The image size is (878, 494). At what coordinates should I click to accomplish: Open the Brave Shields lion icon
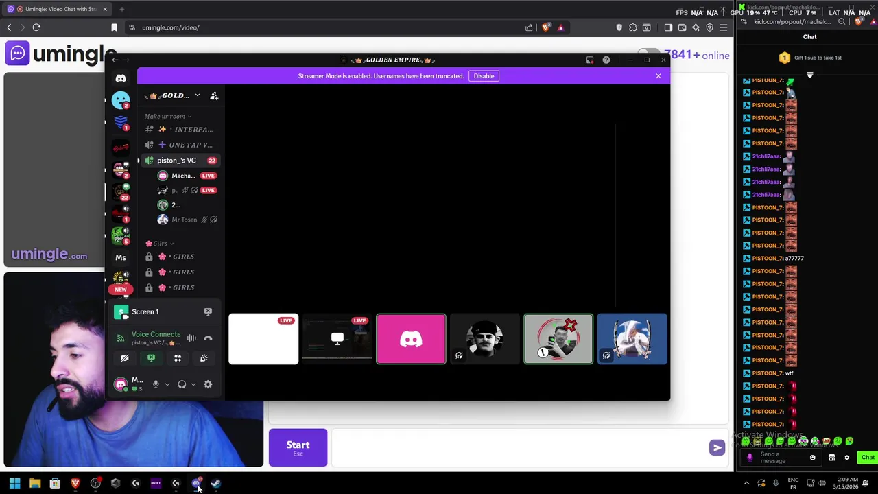546,27
